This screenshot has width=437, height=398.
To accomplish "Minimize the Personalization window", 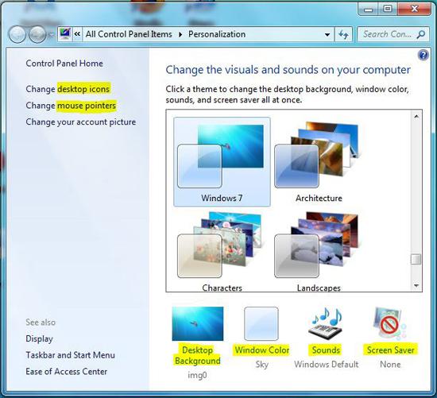I will pos(368,10).
